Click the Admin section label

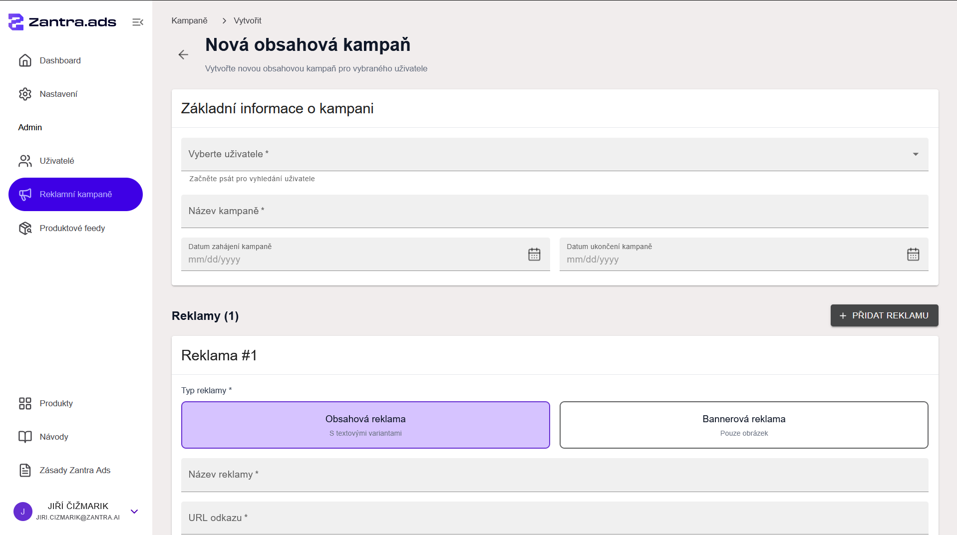pos(30,127)
